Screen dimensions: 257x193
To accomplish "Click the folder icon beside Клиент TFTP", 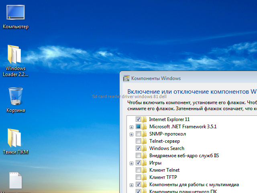I will pyautogui.click(x=144, y=177).
